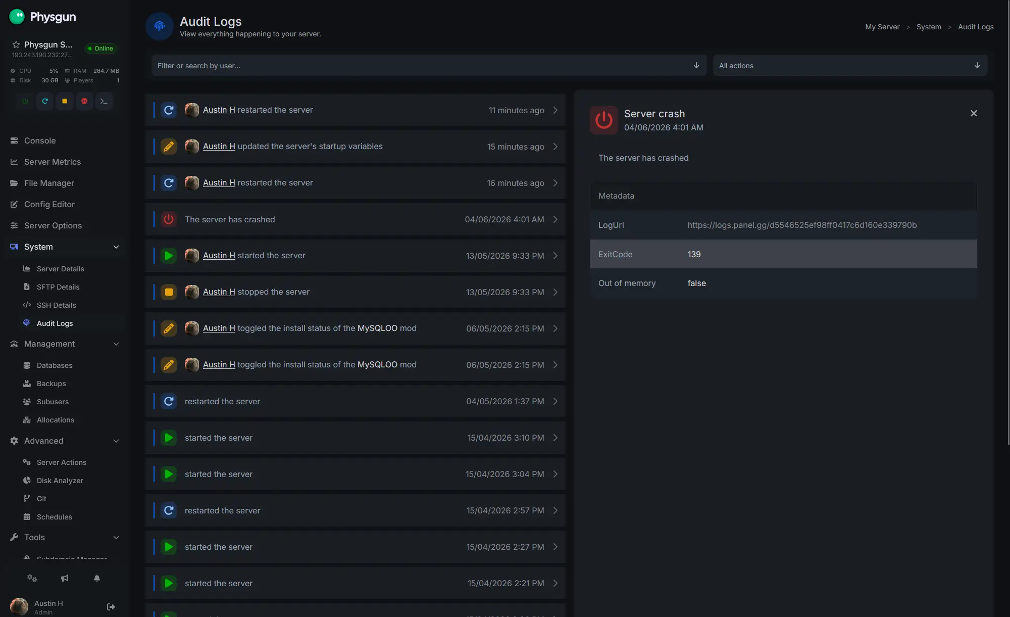Click the red Server crash power icon
The image size is (1010, 617).
point(604,120)
